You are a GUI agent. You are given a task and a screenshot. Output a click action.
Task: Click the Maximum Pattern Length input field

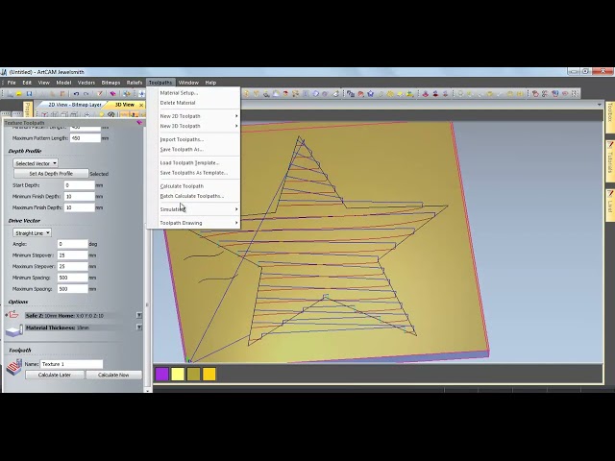(86, 138)
